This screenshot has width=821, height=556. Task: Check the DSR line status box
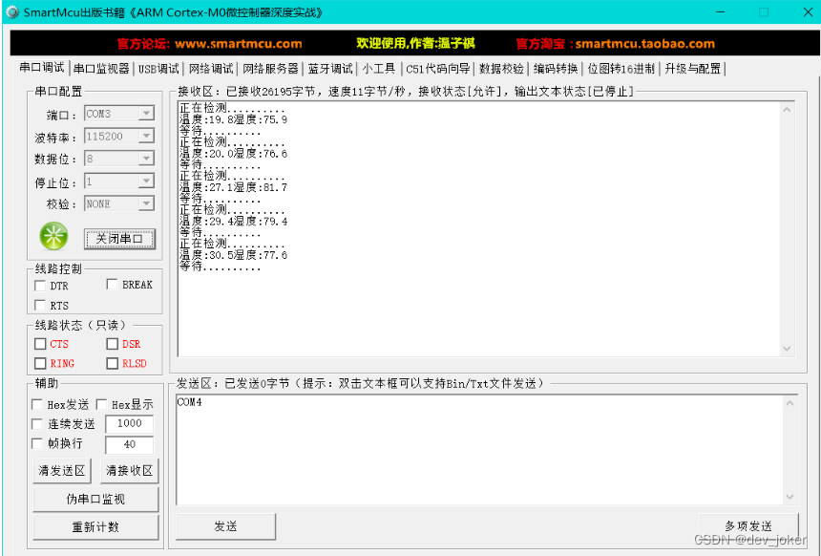coord(112,344)
